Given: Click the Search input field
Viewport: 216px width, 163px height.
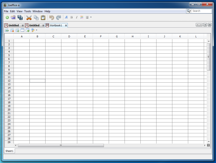Looking at the screenshot, I should [202, 11].
